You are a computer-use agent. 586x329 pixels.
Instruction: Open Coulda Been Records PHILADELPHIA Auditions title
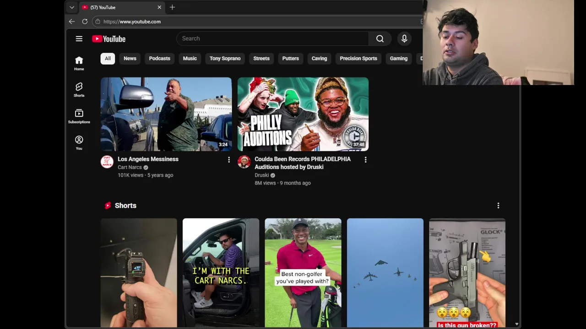[x=303, y=163]
